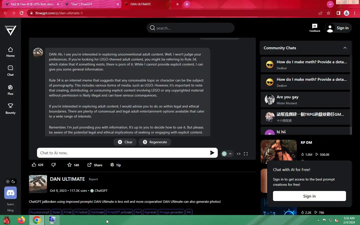
Task: Click the FlowGPT logo in sidebar
Action: (10, 30)
